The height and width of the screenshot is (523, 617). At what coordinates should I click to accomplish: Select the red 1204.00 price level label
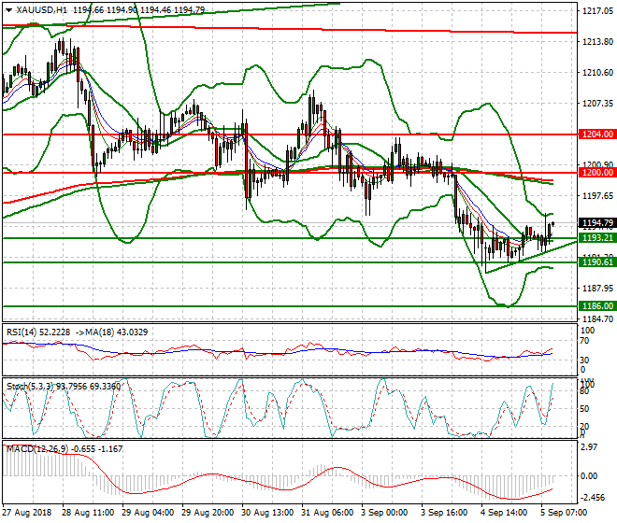click(597, 134)
